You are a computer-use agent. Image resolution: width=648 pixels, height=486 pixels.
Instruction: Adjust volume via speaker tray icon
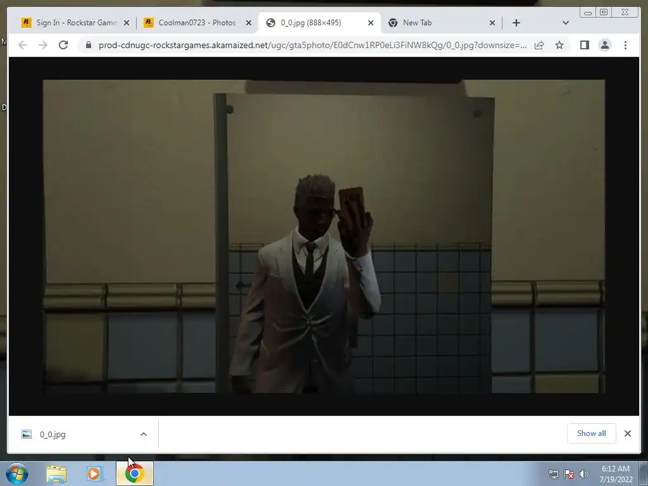pyautogui.click(x=584, y=474)
